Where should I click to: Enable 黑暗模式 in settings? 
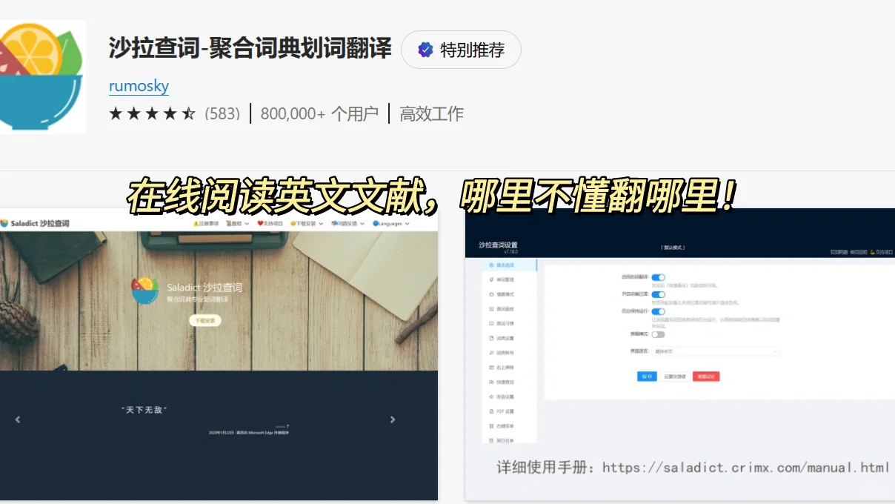pos(658,335)
